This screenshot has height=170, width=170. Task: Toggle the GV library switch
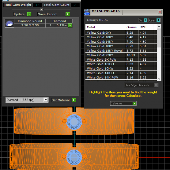click(145, 20)
